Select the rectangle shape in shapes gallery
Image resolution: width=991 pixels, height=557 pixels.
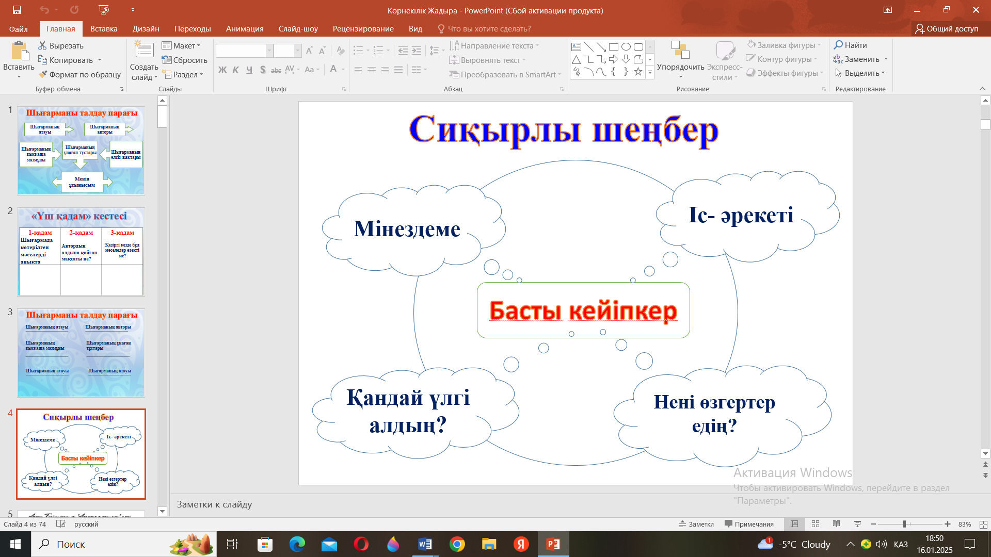tap(613, 47)
